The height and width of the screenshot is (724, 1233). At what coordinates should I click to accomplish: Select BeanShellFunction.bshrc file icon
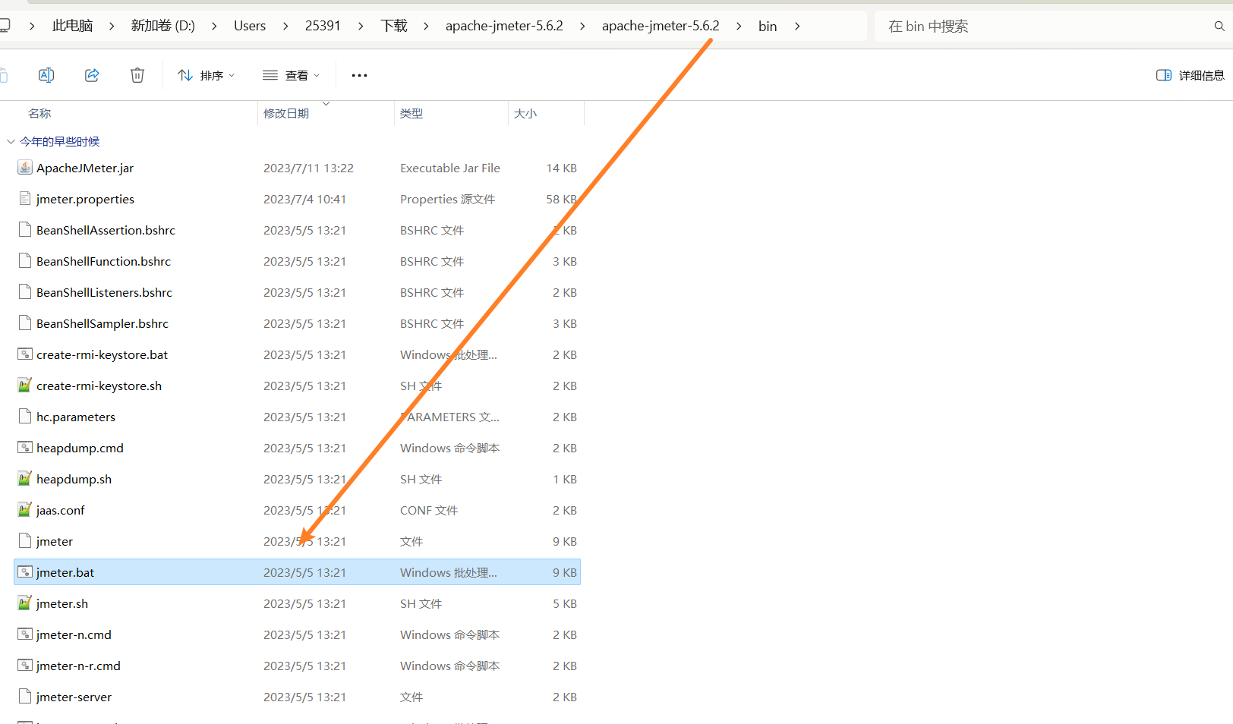[25, 261]
